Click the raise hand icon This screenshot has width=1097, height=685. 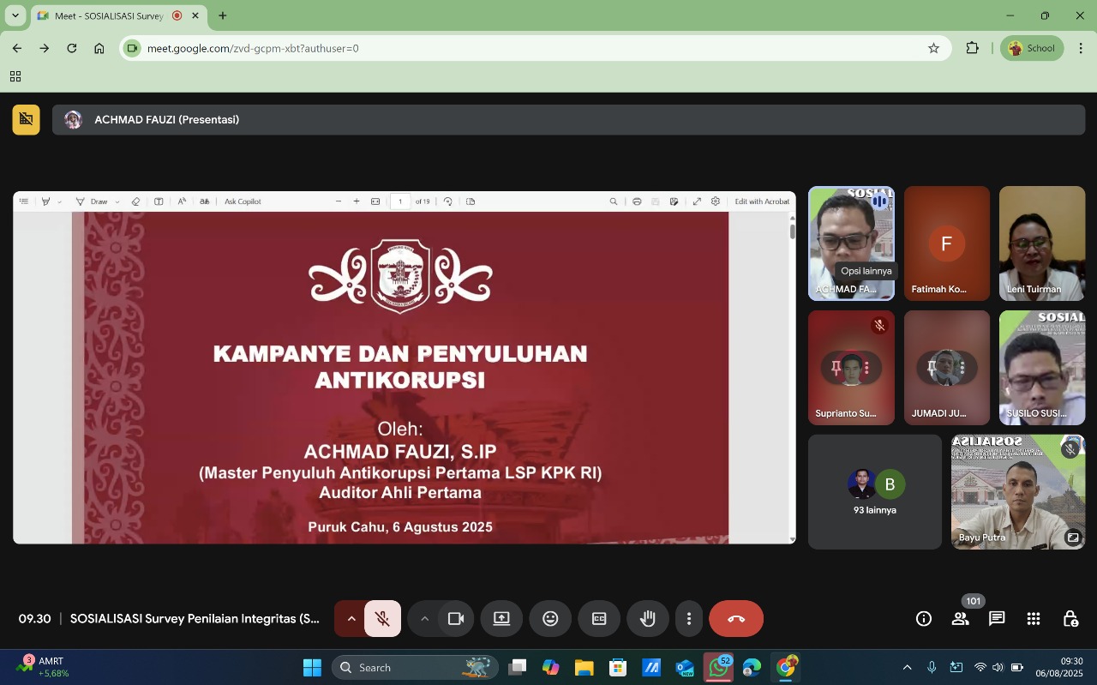648,619
